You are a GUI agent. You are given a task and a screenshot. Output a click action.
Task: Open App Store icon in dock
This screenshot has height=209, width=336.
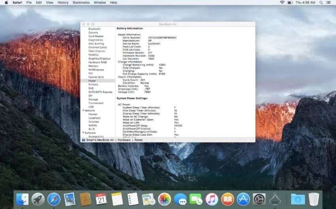243,199
